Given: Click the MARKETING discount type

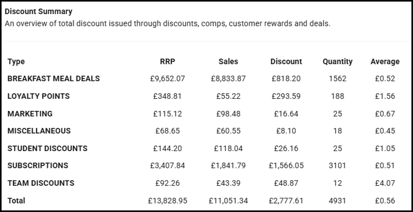Looking at the screenshot, I should [30, 114].
